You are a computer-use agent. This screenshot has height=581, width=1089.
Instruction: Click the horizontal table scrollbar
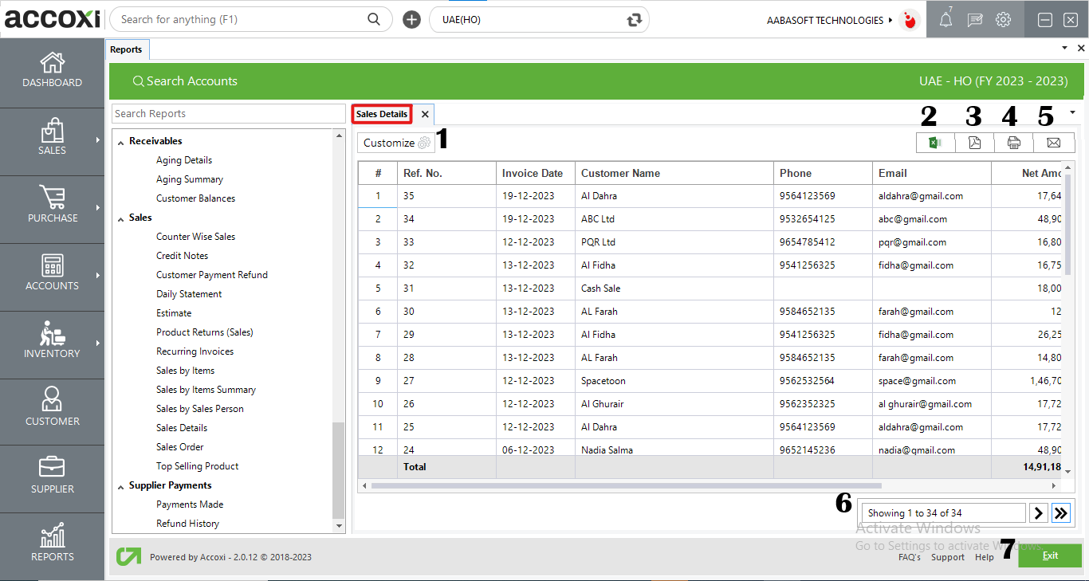pos(626,485)
